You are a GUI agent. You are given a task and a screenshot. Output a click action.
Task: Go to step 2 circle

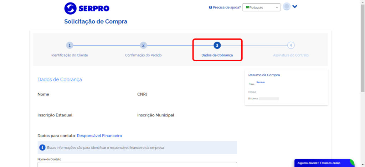coord(143,45)
